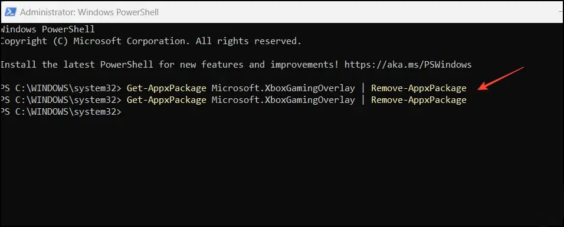Image resolution: width=564 pixels, height=227 pixels.
Task: Click 'Install the latest PowerShell' message text
Action: 77,65
